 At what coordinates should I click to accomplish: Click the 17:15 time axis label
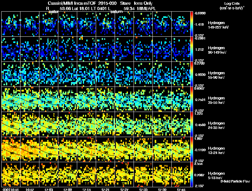86,189
